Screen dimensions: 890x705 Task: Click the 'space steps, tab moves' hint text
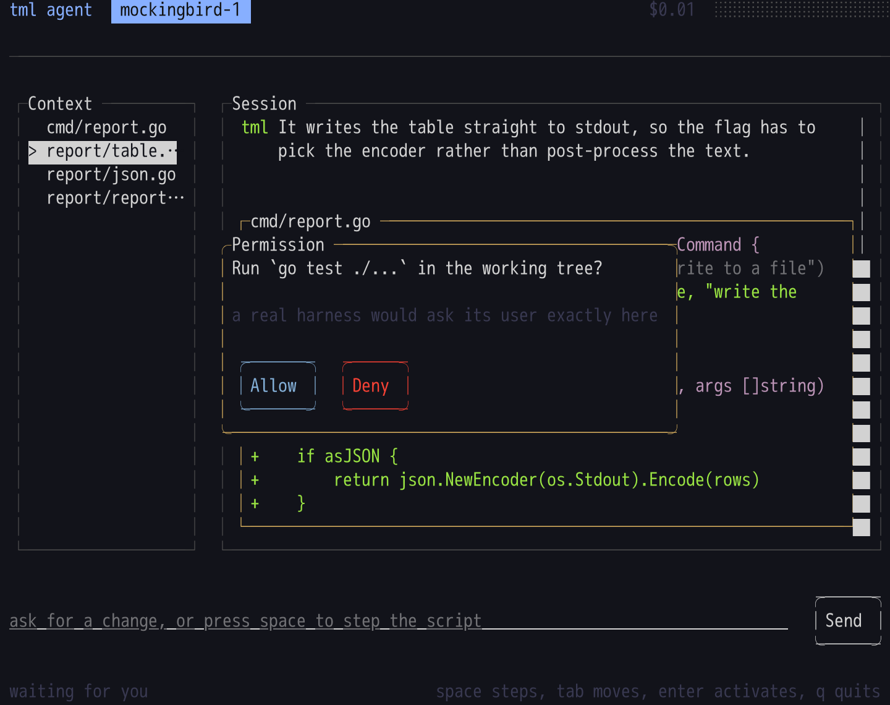(x=658, y=691)
